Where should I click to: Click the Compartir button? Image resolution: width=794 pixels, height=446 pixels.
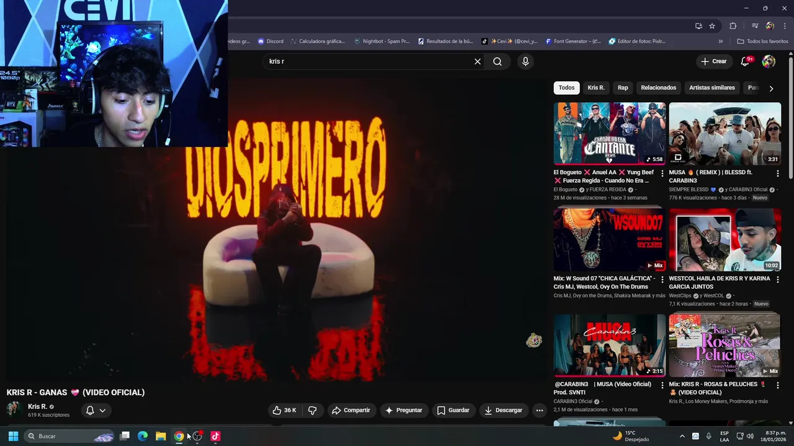pyautogui.click(x=351, y=410)
